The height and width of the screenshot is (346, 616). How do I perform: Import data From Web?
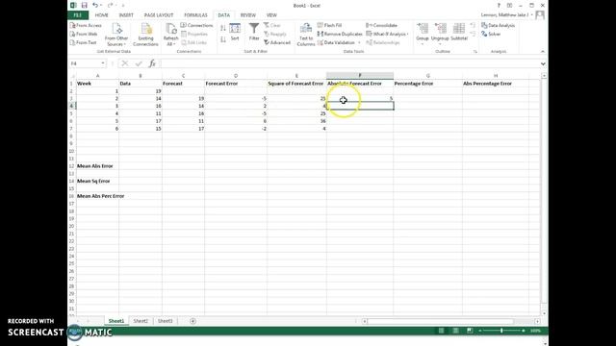[x=84, y=34]
